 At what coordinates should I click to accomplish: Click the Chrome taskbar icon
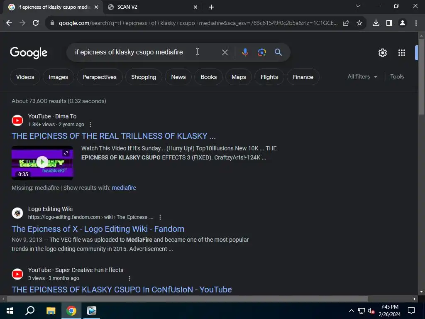[x=71, y=311]
